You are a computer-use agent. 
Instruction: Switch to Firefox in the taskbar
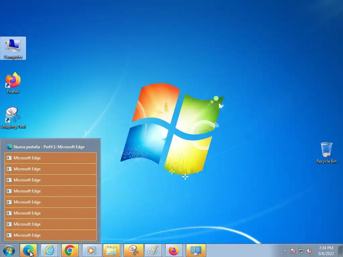pyautogui.click(x=174, y=250)
